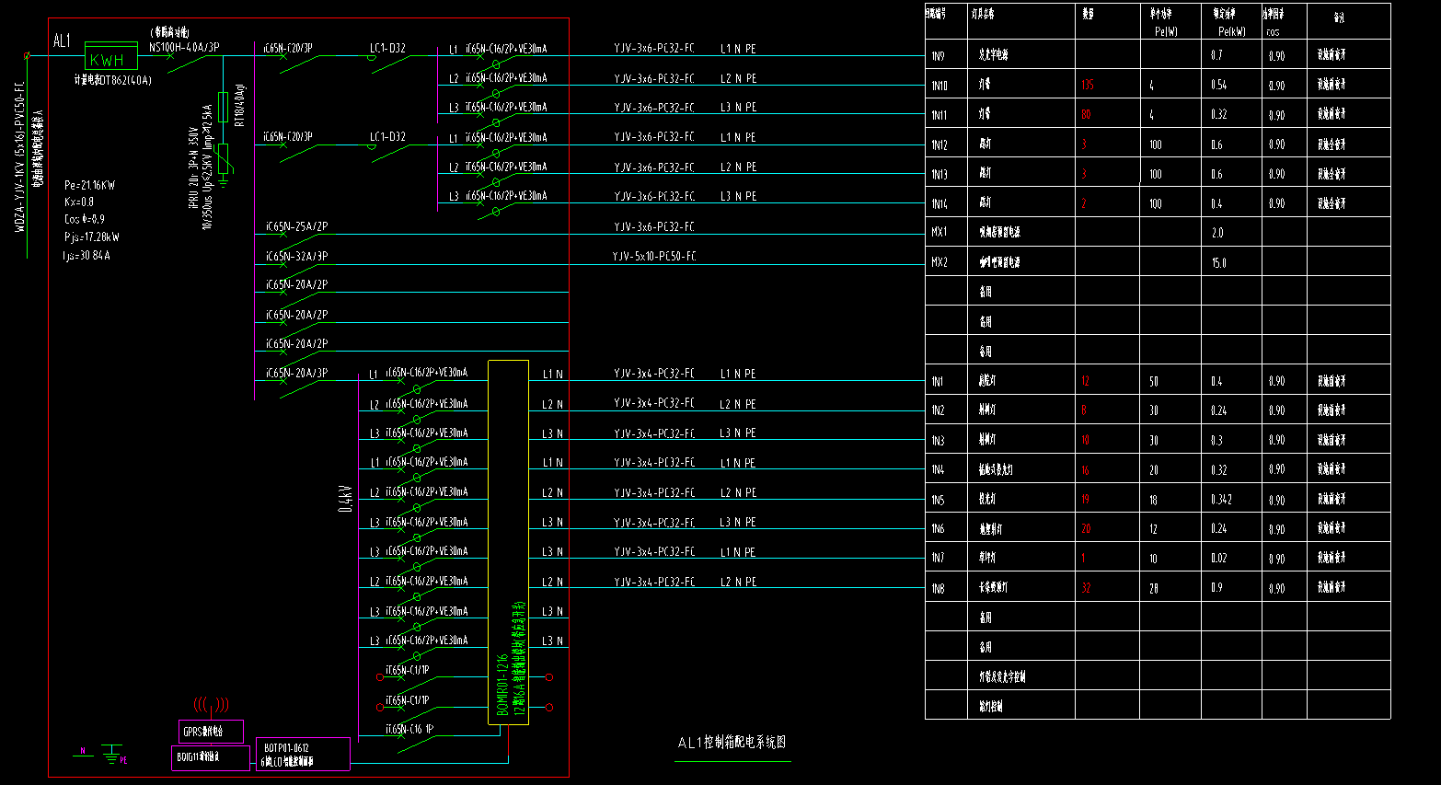The width and height of the screenshot is (1441, 785).
Task: Click the 1N11 circuit number cell
Action: (939, 115)
